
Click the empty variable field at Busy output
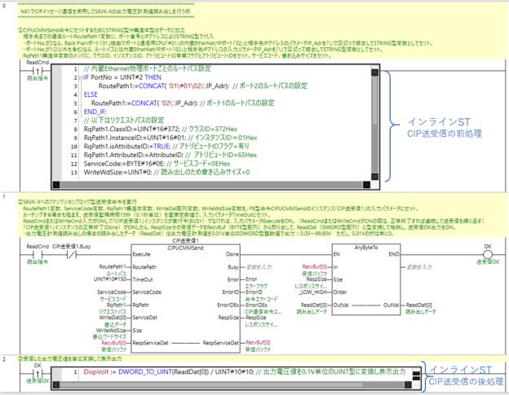tap(259, 267)
